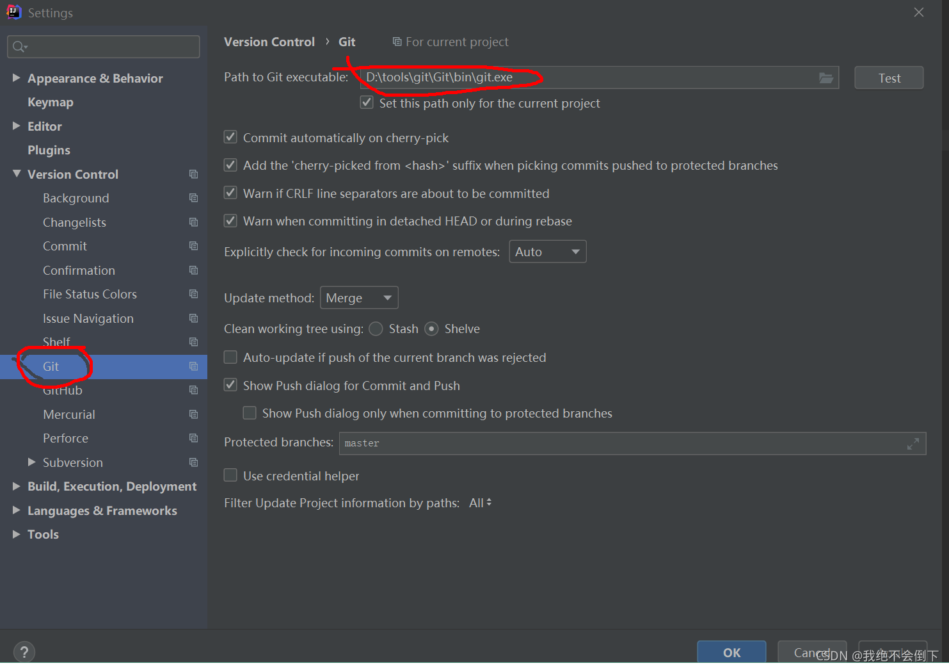Uncheck Commit automatically on cherry-pick
The height and width of the screenshot is (668, 949).
(x=230, y=137)
